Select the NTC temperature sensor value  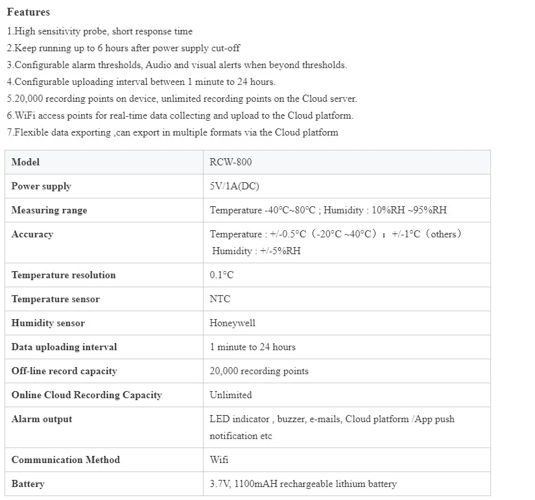click(x=220, y=299)
